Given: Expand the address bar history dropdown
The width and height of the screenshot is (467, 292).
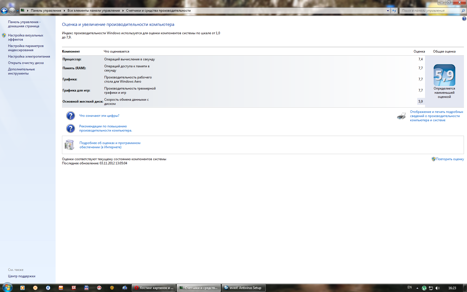Looking at the screenshot, I should point(388,11).
